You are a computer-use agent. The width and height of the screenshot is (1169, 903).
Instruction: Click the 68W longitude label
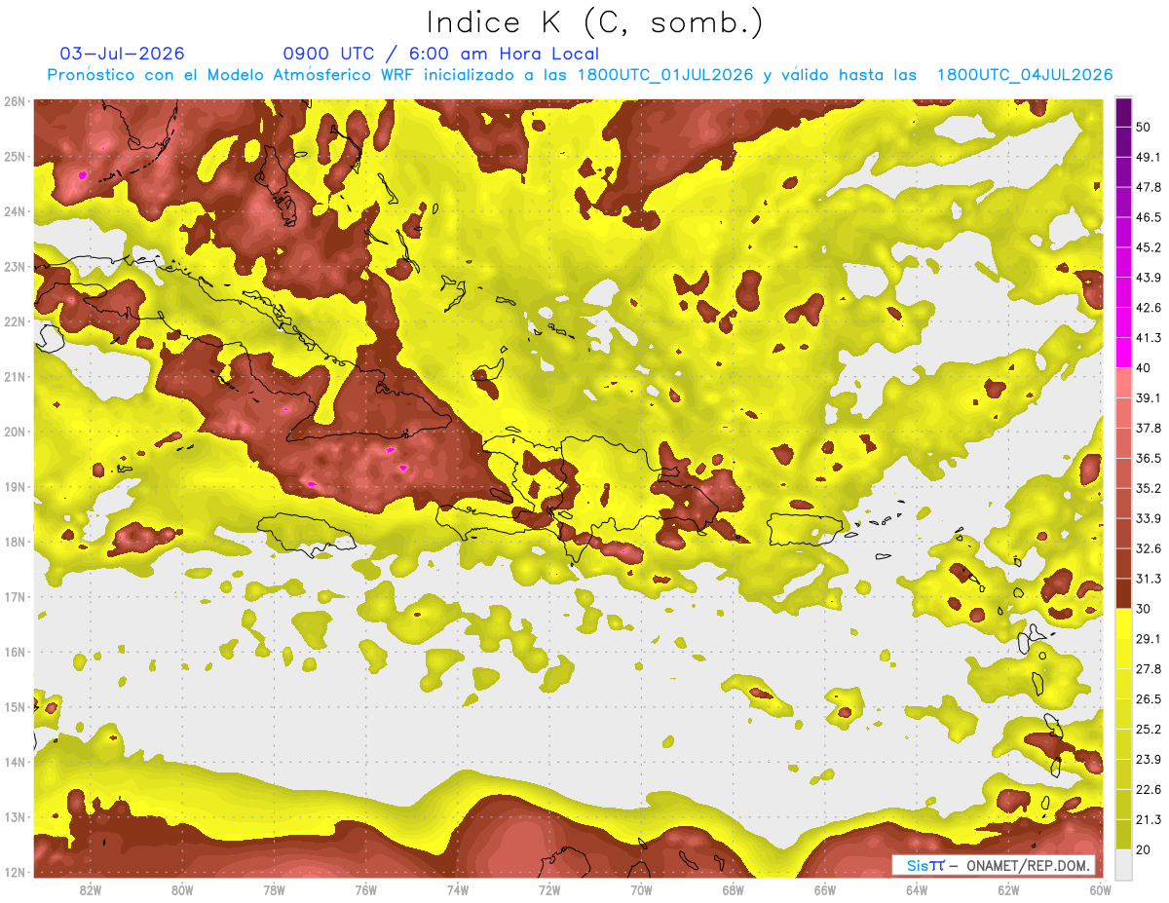coord(734,890)
